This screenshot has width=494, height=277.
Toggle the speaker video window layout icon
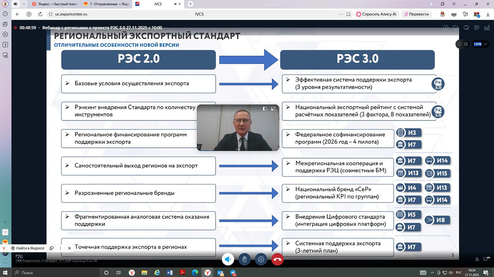point(265,109)
